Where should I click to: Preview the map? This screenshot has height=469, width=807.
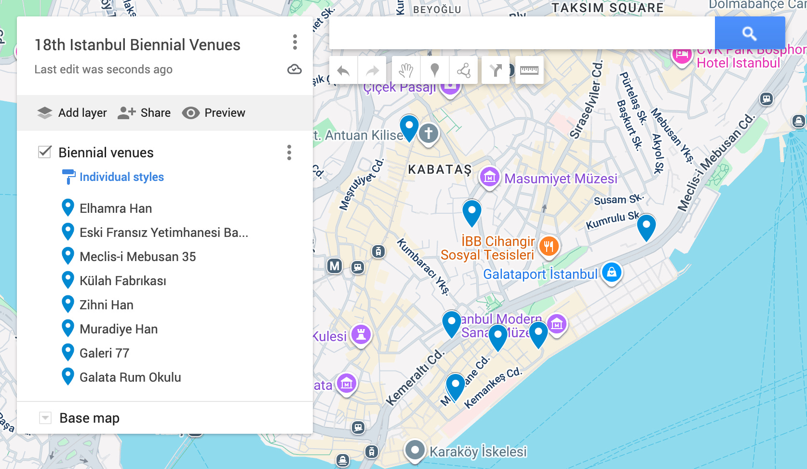[x=214, y=113]
